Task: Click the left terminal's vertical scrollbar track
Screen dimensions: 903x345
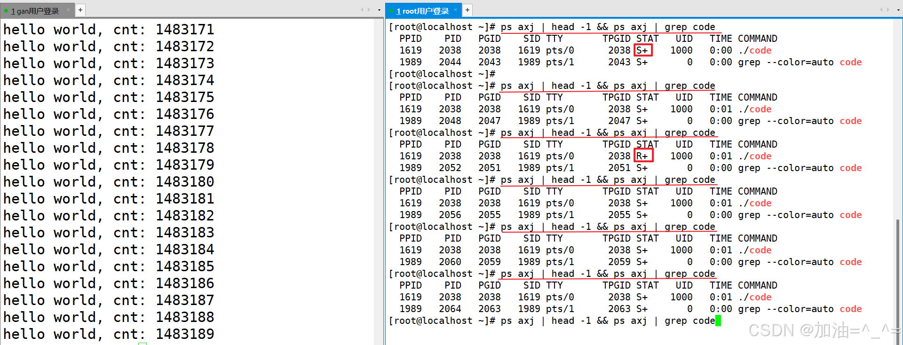Action: pyautogui.click(x=379, y=181)
